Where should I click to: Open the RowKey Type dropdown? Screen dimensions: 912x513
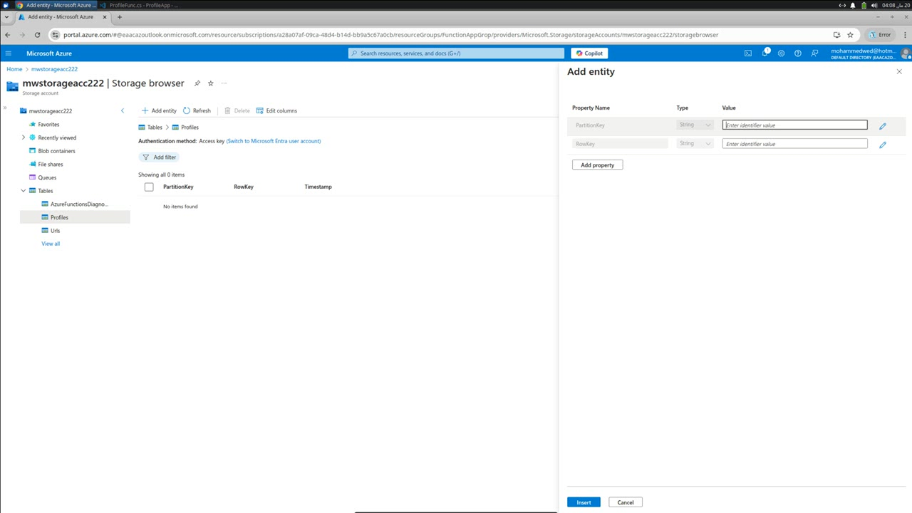695,143
